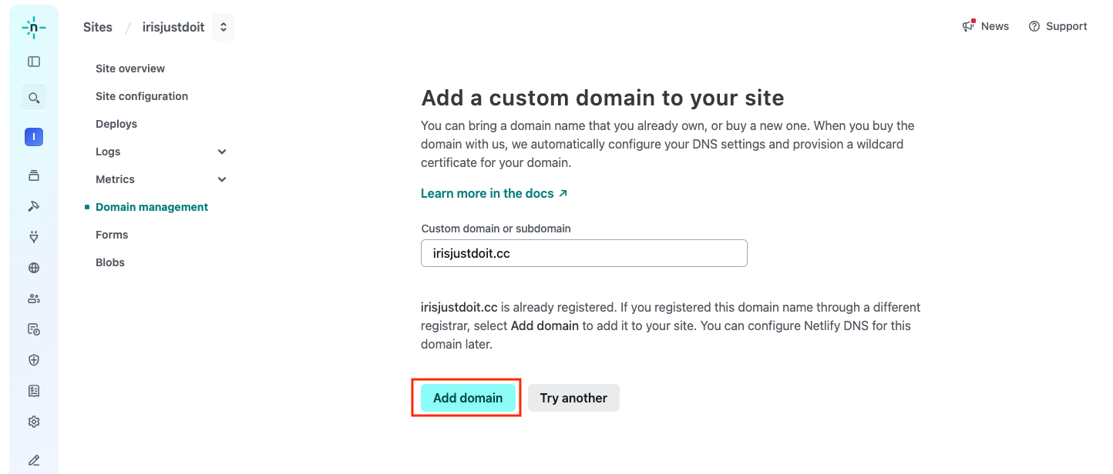Click the megaphone News icon
The width and height of the screenshot is (1113, 474).
(x=969, y=26)
